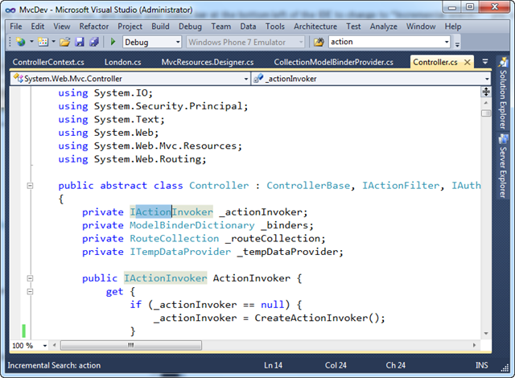The width and height of the screenshot is (515, 378).
Task: Open the File menu
Action: (x=16, y=27)
